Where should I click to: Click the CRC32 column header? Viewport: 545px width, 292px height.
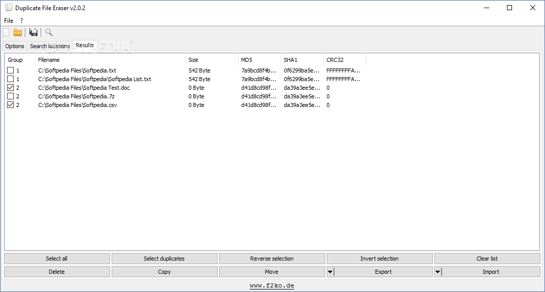(x=345, y=60)
